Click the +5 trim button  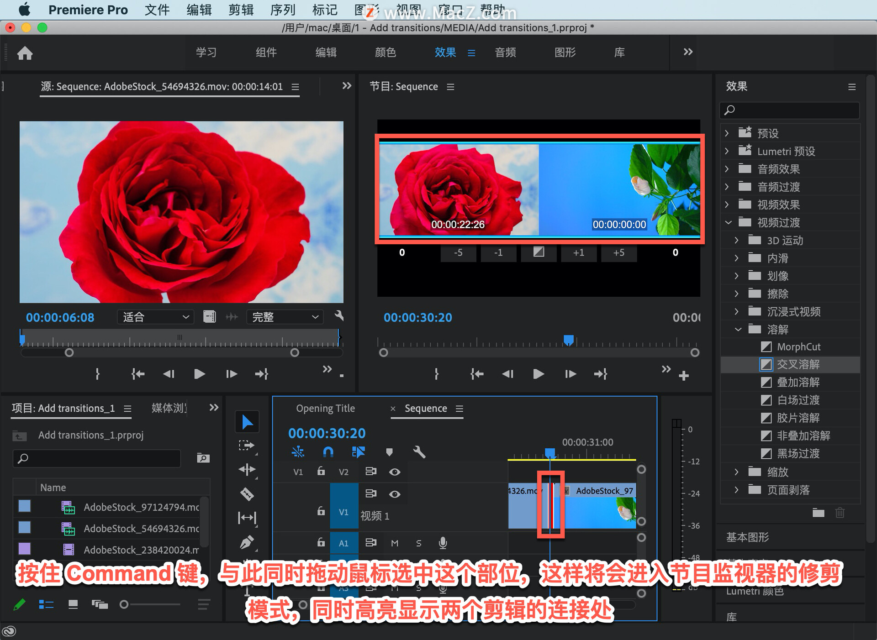click(x=618, y=252)
